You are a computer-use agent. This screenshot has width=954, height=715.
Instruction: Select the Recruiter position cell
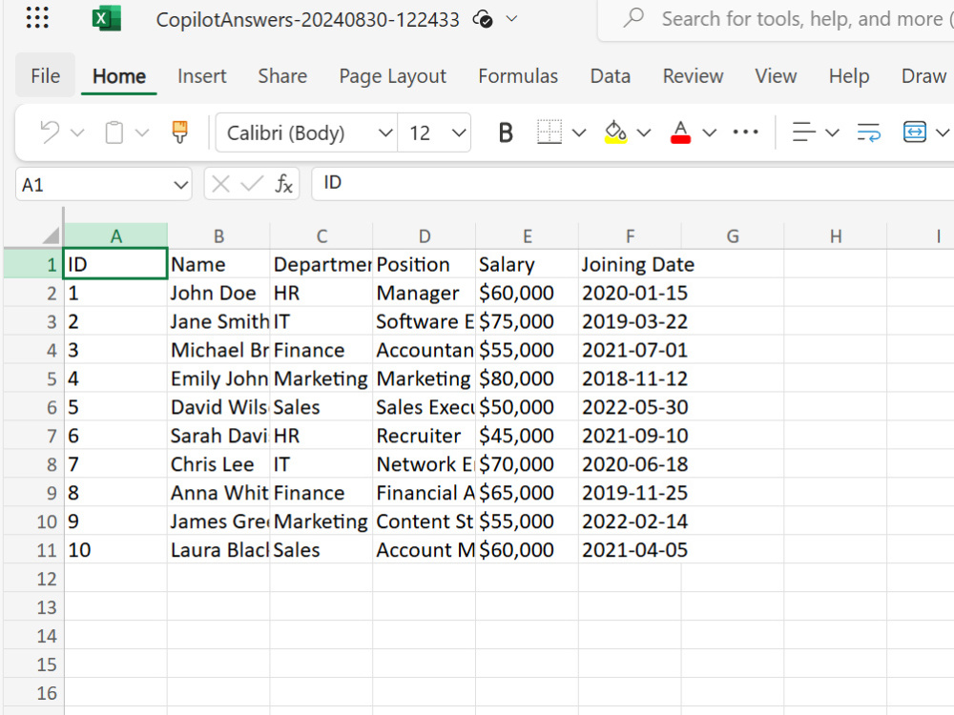425,436
